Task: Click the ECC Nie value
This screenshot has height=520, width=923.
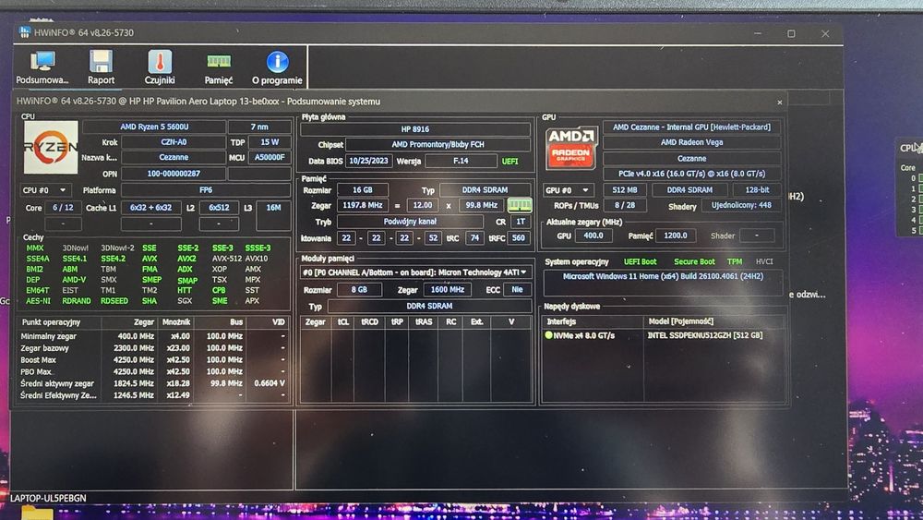Action: click(x=517, y=290)
